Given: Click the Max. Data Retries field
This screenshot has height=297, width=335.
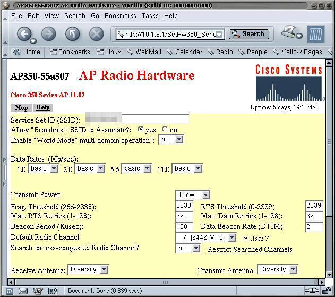Looking at the screenshot, I should click(x=314, y=216).
